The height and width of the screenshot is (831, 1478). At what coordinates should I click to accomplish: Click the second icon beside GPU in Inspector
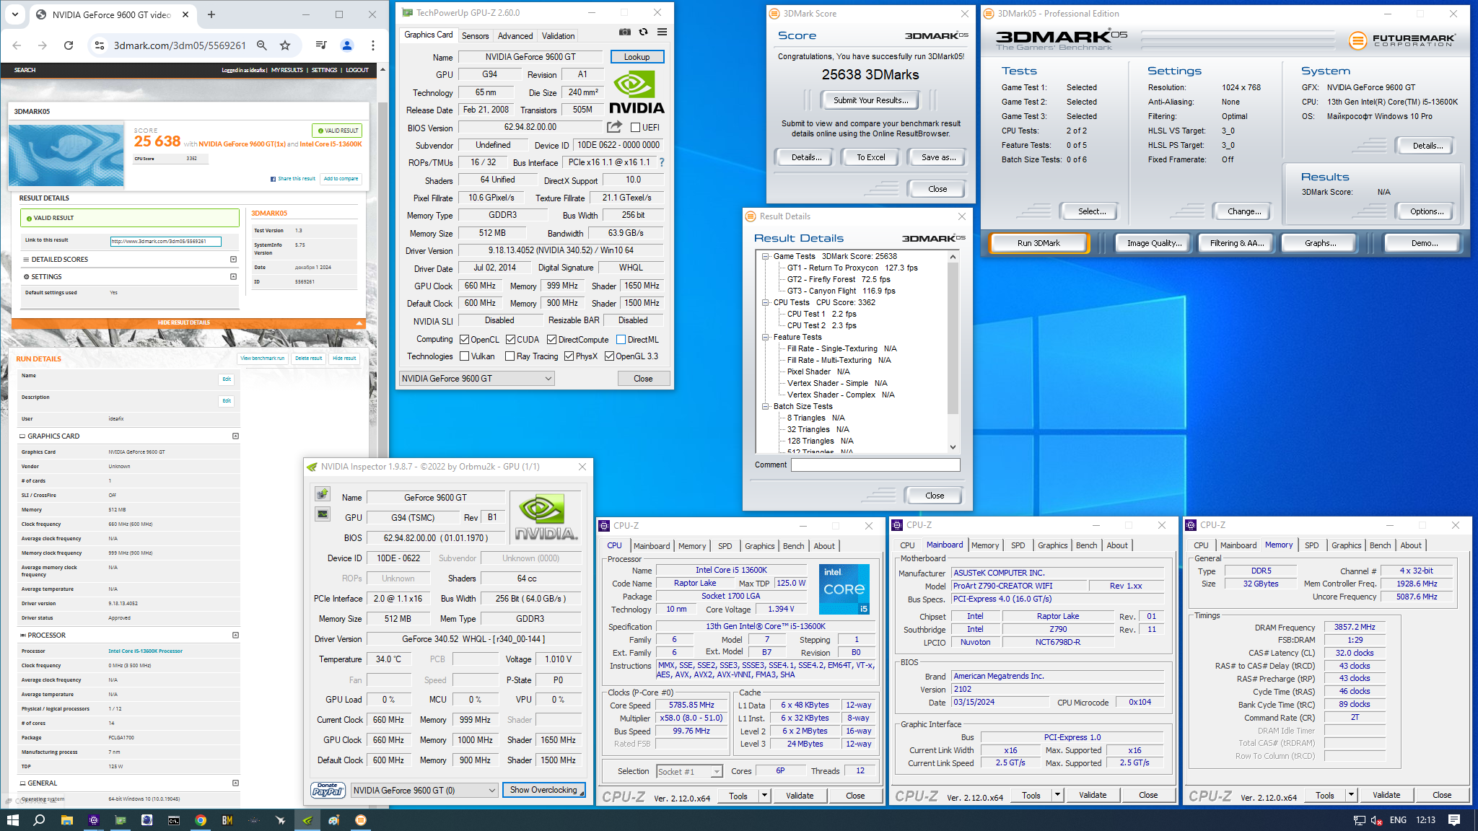[323, 514]
